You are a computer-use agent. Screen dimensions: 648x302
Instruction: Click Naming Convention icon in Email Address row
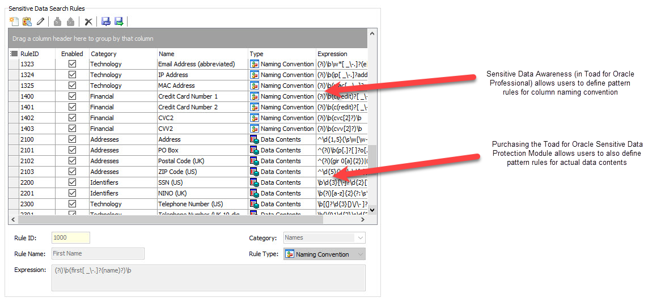point(255,64)
